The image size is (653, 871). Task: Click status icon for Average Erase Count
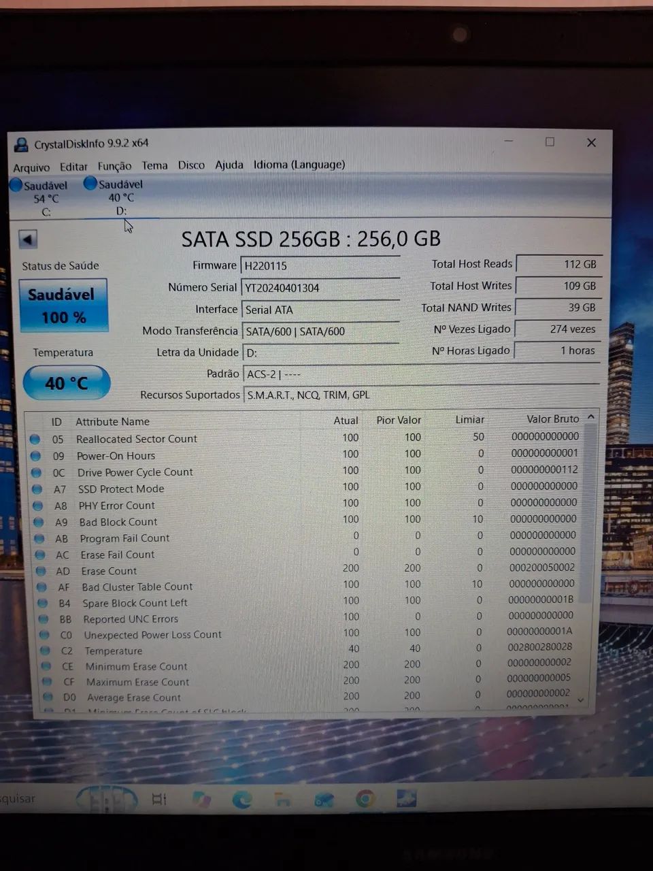[x=48, y=697]
